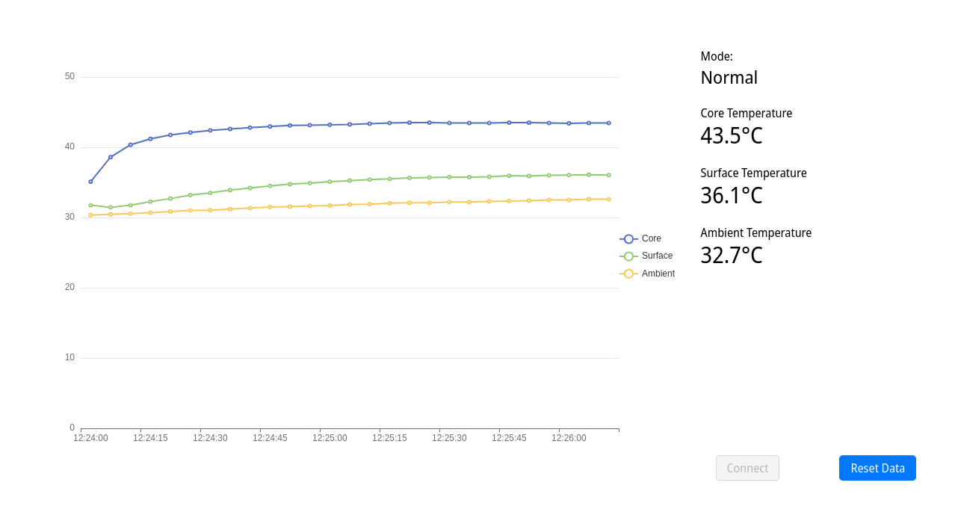This screenshot has width=958, height=527.
Task: Click the newest data point on the Surface line
Action: click(610, 174)
